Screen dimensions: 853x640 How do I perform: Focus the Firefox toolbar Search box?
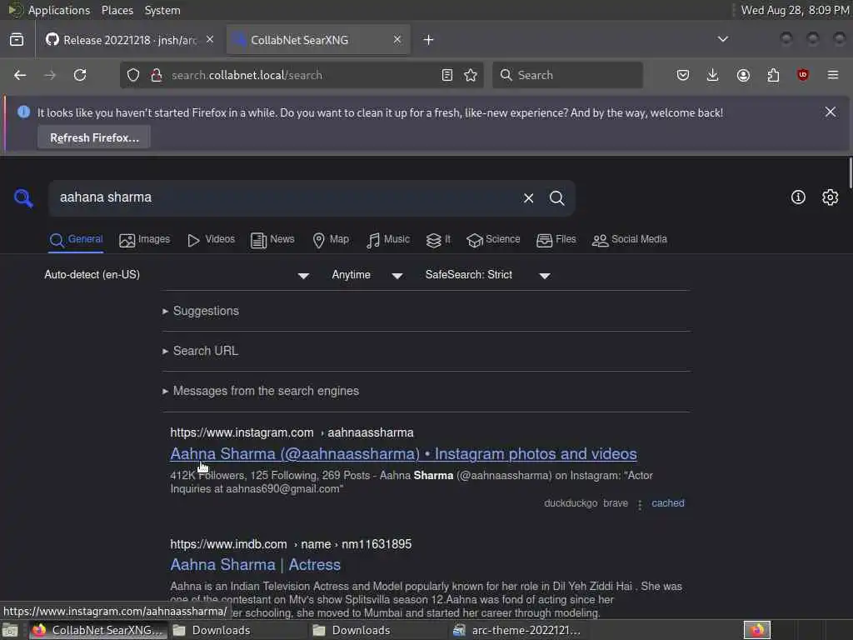[x=567, y=75]
